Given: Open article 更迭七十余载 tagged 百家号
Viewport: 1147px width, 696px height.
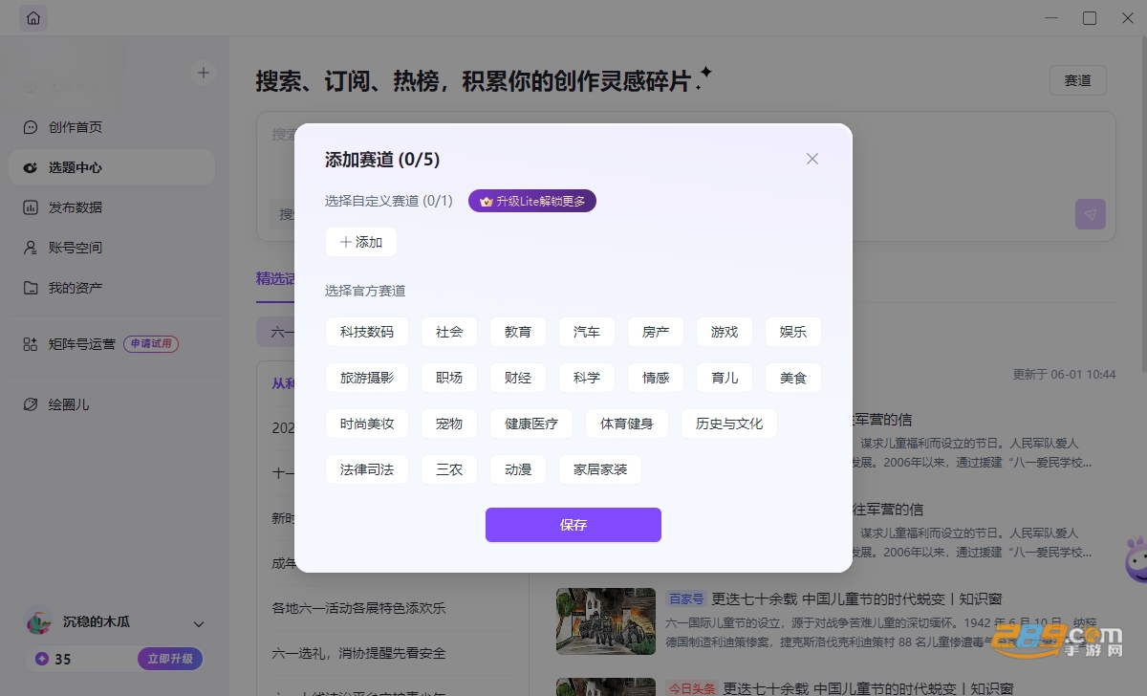Looking at the screenshot, I should point(856,598).
